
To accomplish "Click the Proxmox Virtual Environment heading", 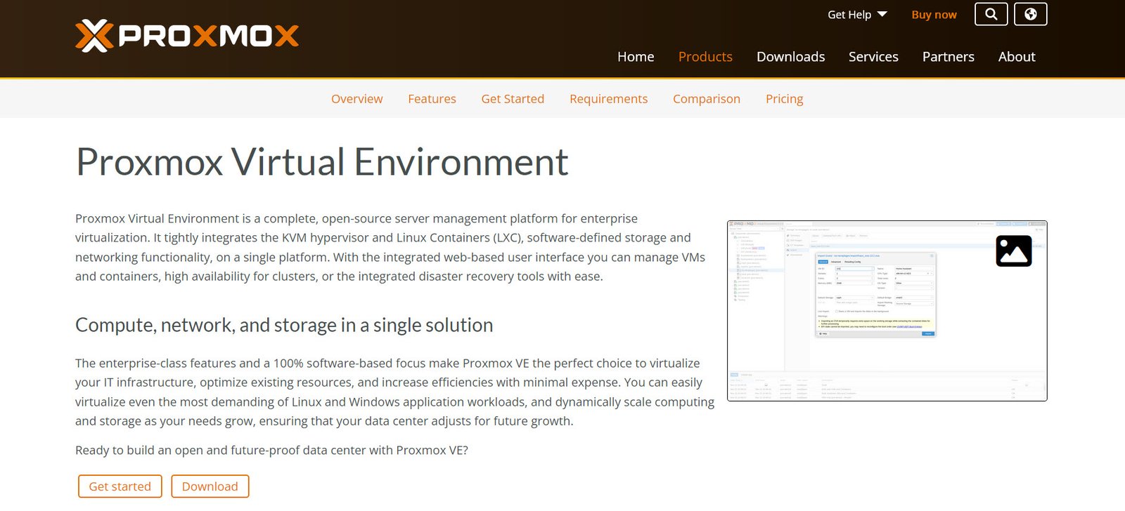I will pyautogui.click(x=322, y=162).
